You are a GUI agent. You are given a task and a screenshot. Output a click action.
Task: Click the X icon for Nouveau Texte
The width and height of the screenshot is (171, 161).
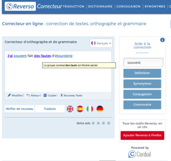(62, 95)
